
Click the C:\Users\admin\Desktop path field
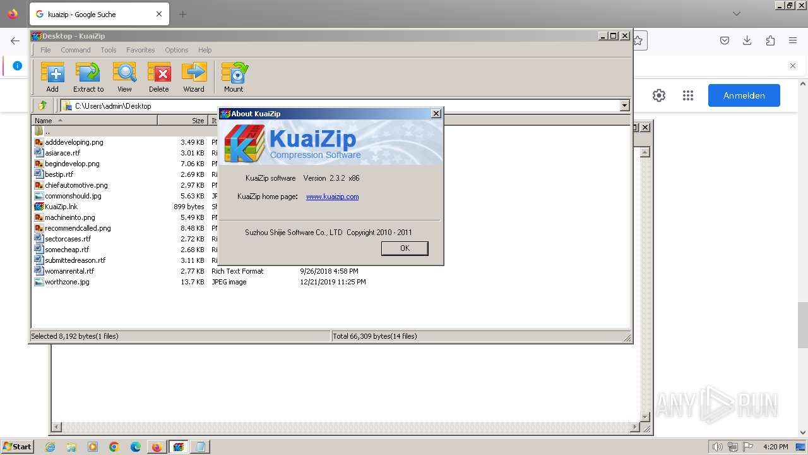point(341,106)
